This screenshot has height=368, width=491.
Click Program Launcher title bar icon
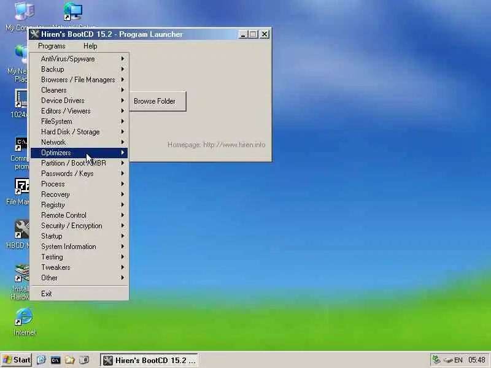[x=35, y=34]
